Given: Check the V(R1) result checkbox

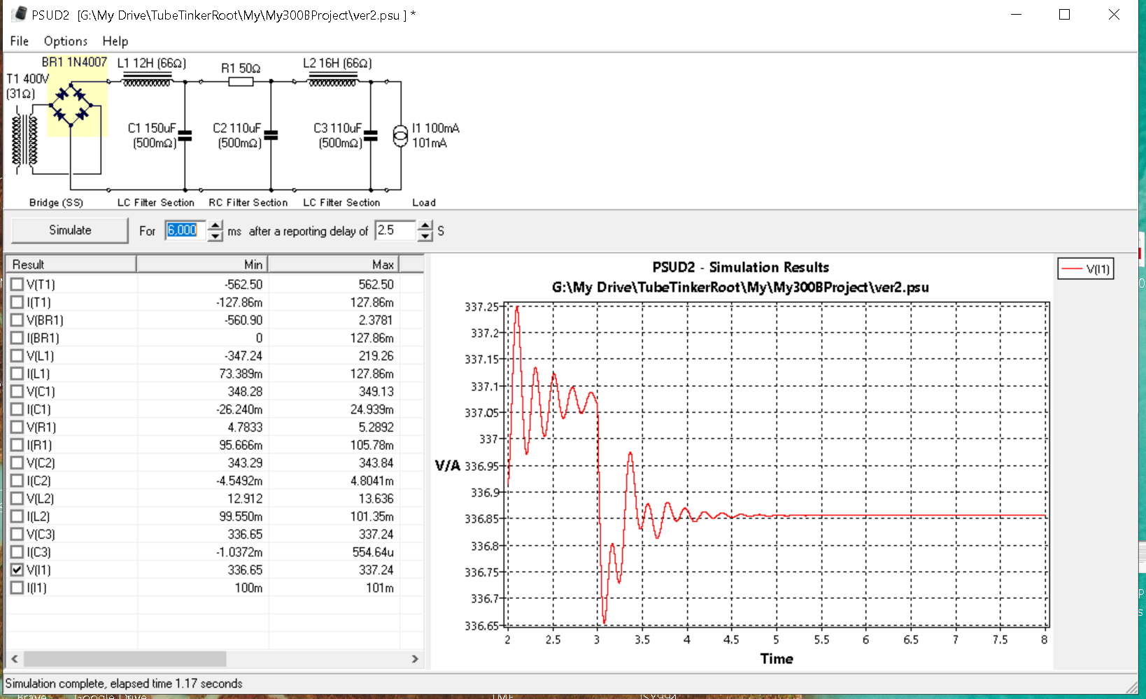Looking at the screenshot, I should coord(17,427).
